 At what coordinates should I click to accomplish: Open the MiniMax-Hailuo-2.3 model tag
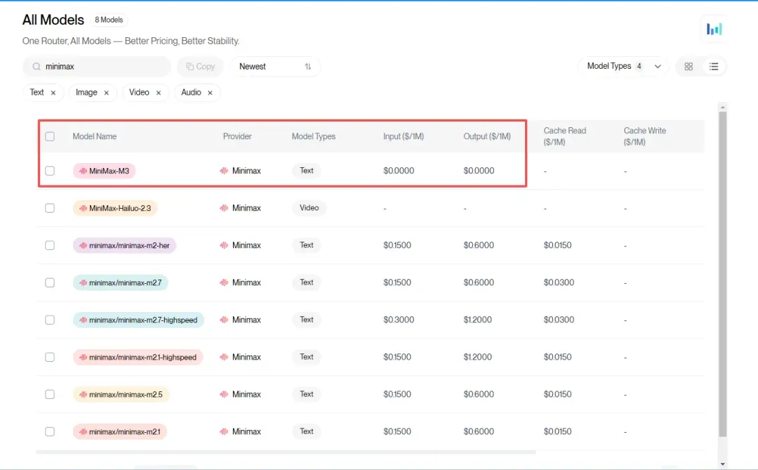tap(115, 208)
